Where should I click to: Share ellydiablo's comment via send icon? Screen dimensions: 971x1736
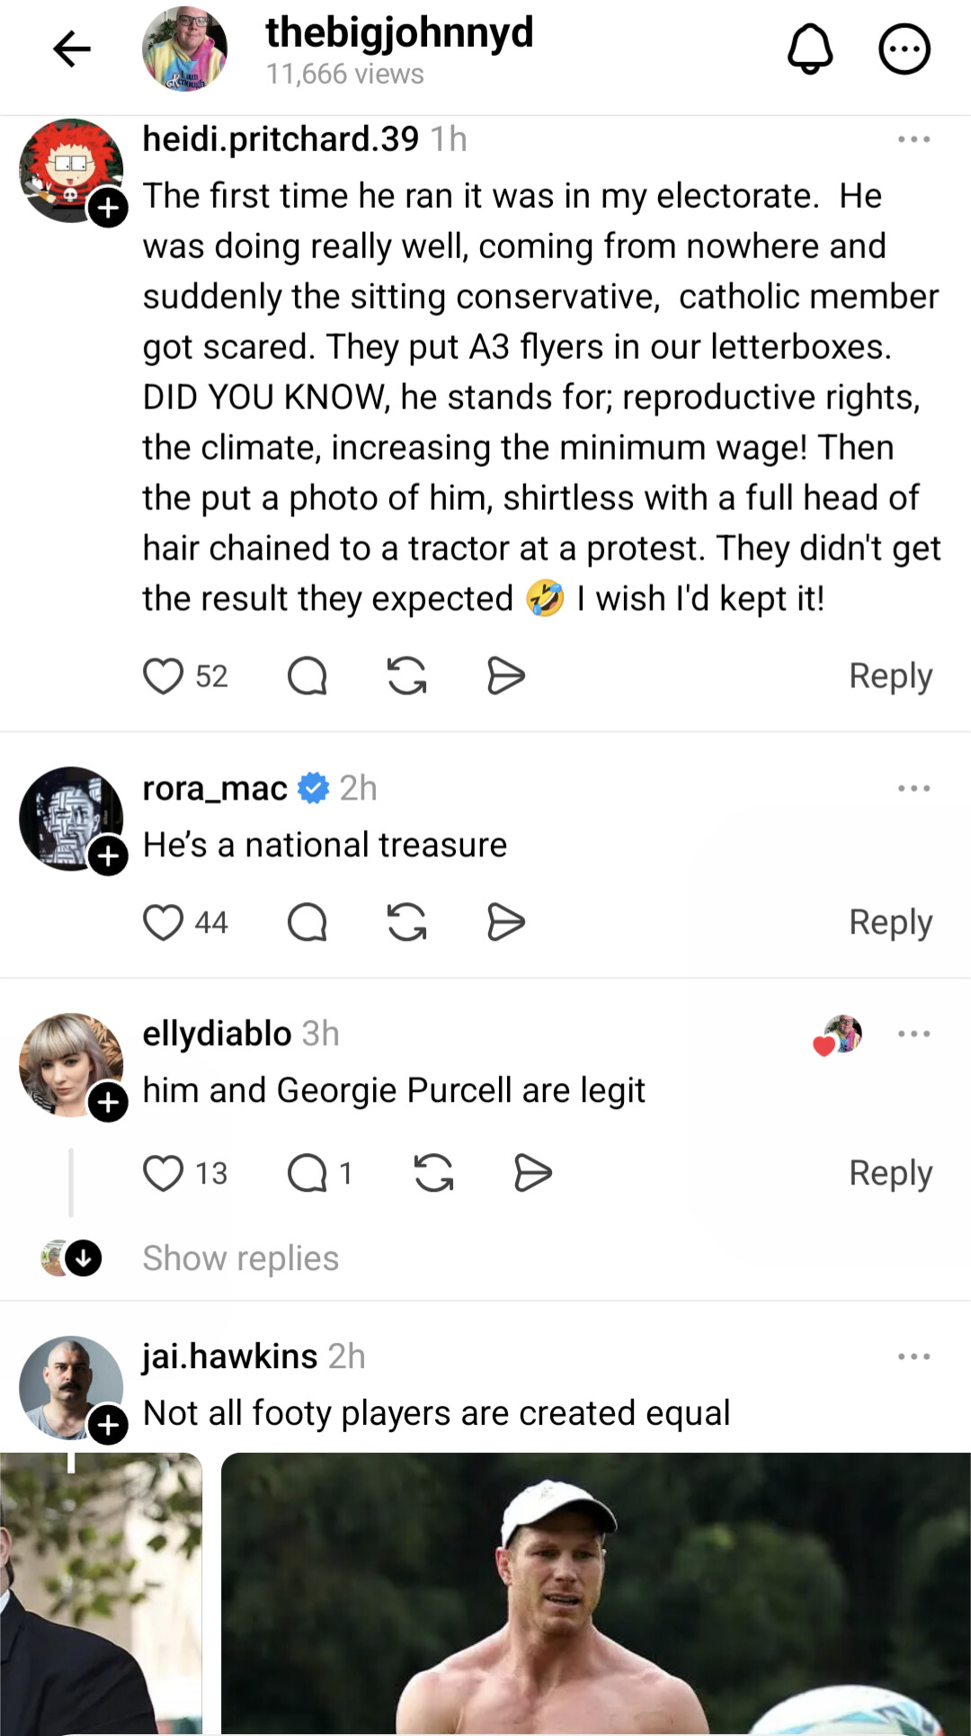[x=532, y=1174]
